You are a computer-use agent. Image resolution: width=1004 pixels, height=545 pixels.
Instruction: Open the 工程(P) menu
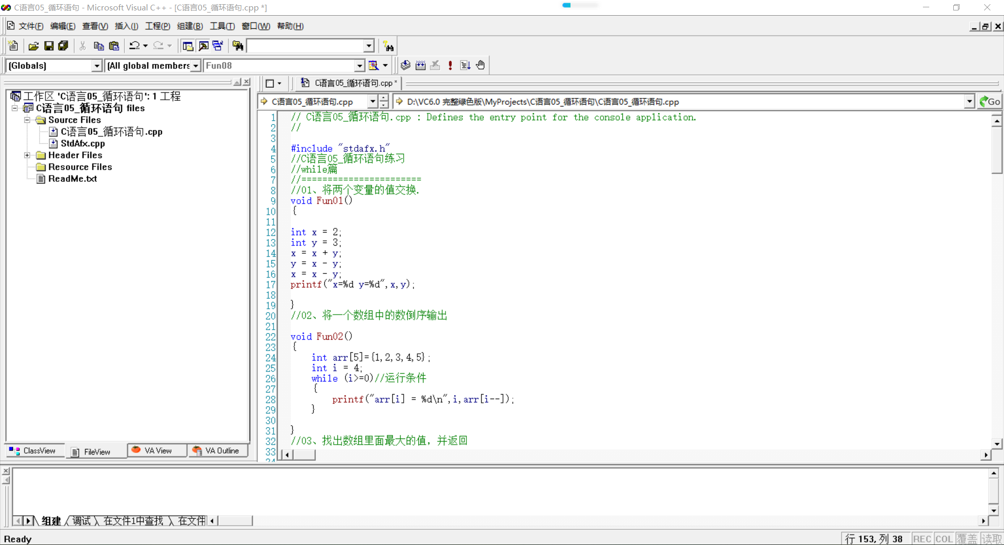click(157, 26)
